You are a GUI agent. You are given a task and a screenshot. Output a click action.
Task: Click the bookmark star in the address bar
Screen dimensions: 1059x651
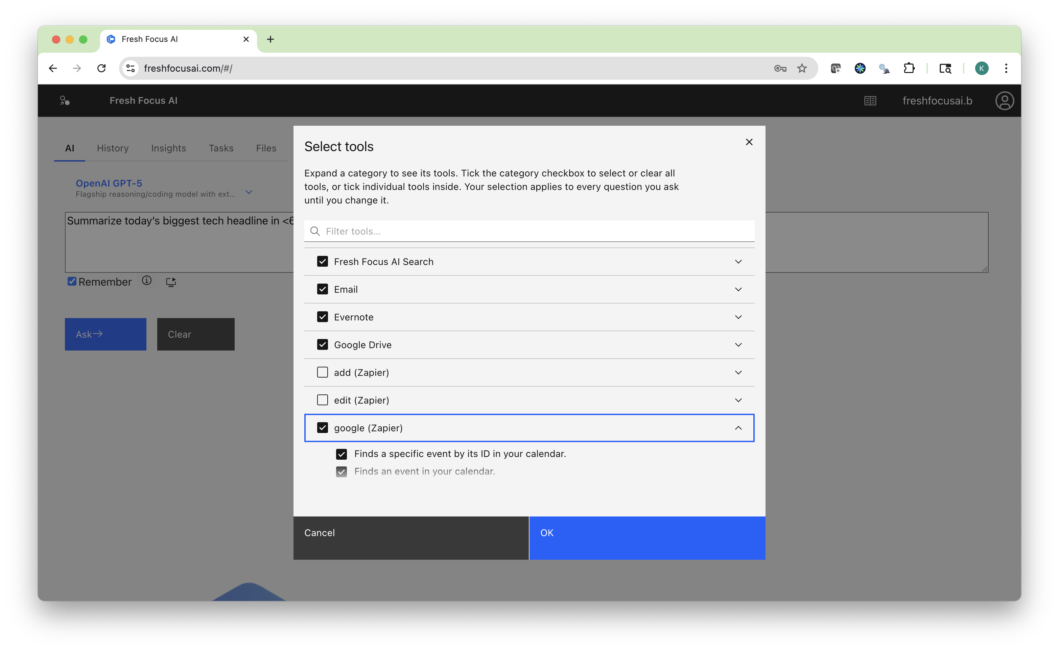(x=802, y=68)
